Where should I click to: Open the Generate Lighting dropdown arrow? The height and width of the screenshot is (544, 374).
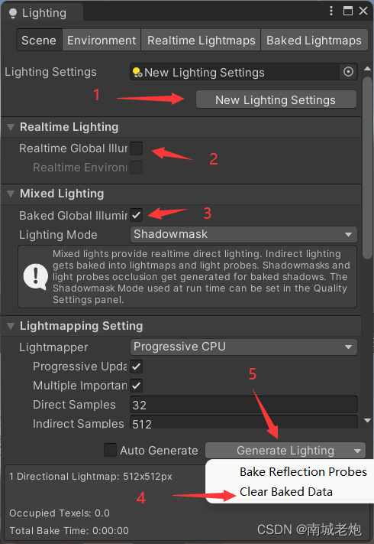(x=358, y=451)
